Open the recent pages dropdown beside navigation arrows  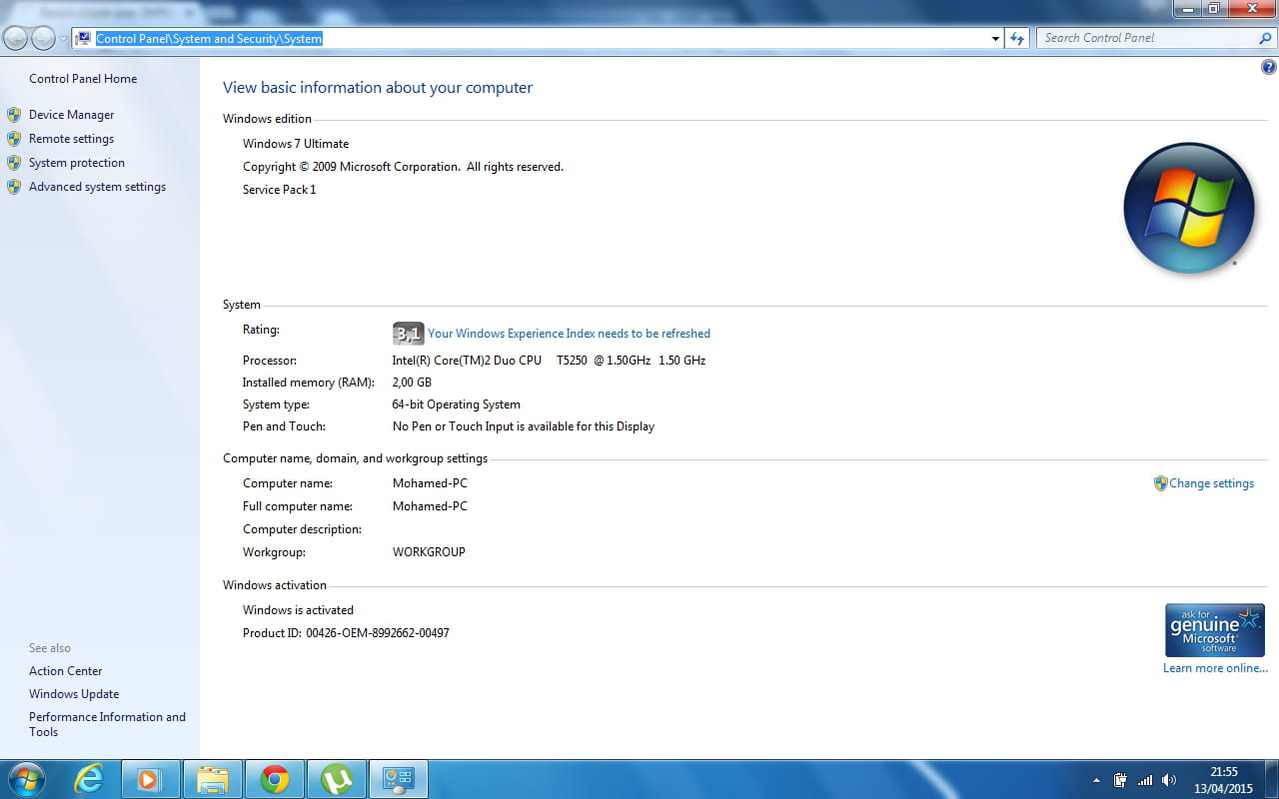tap(63, 39)
